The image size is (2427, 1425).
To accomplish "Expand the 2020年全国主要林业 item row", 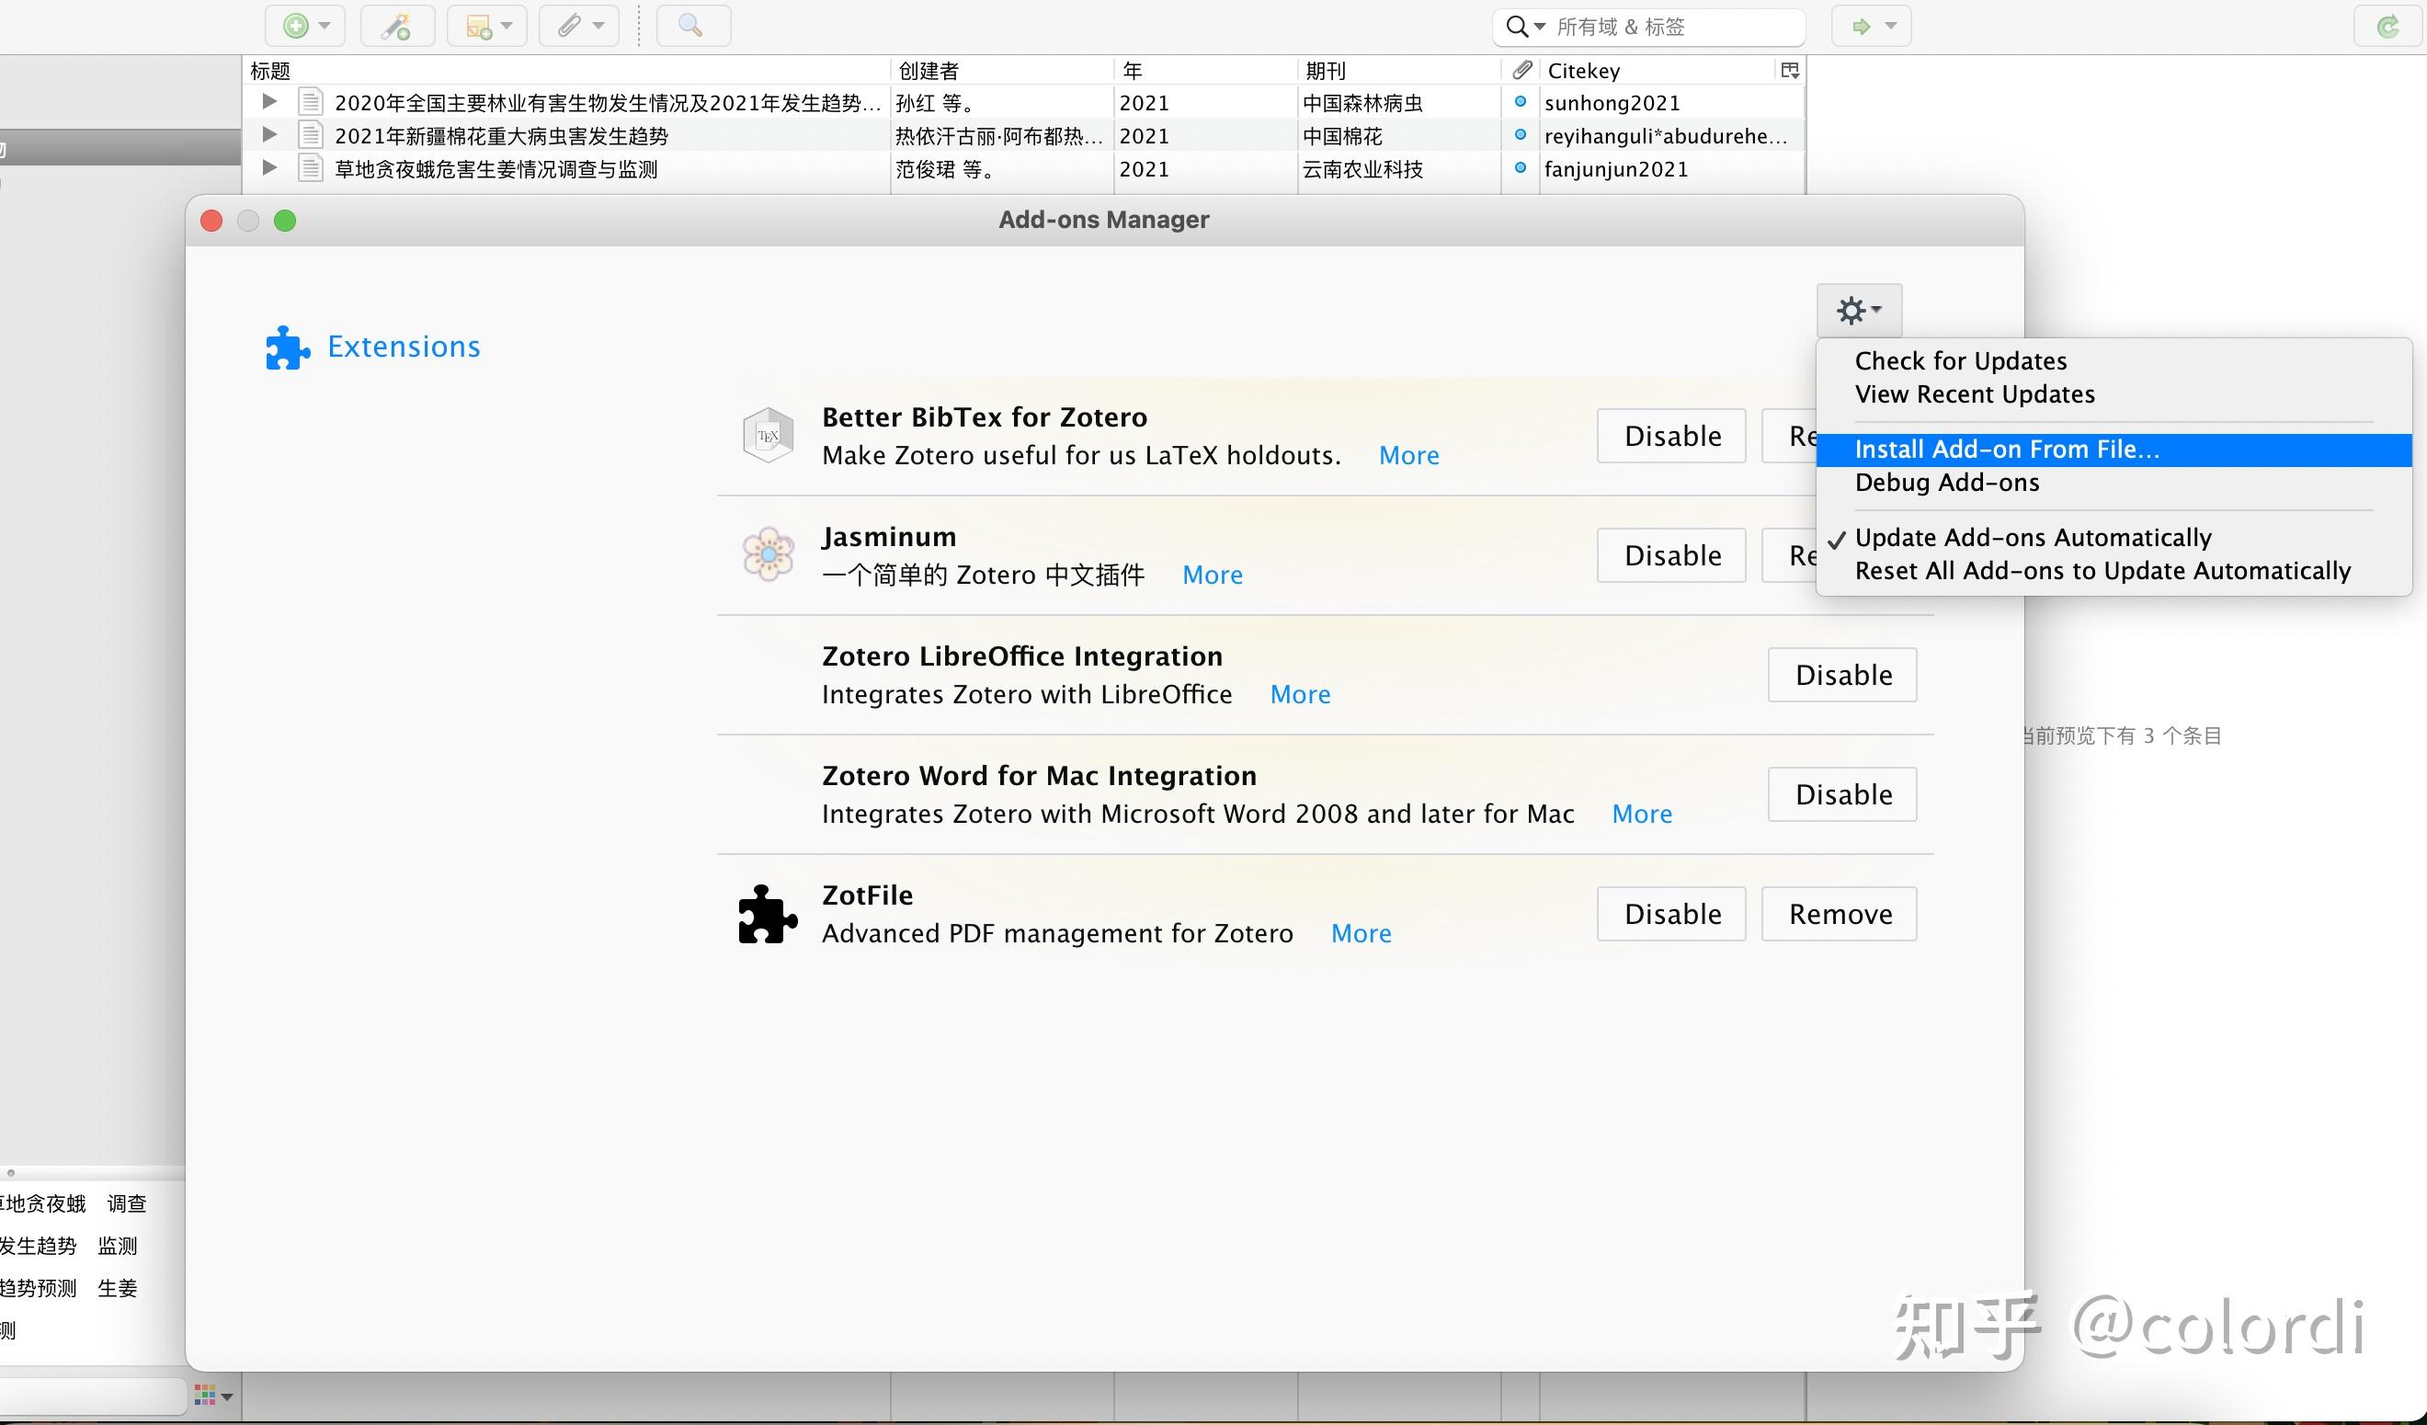I will coord(269,101).
